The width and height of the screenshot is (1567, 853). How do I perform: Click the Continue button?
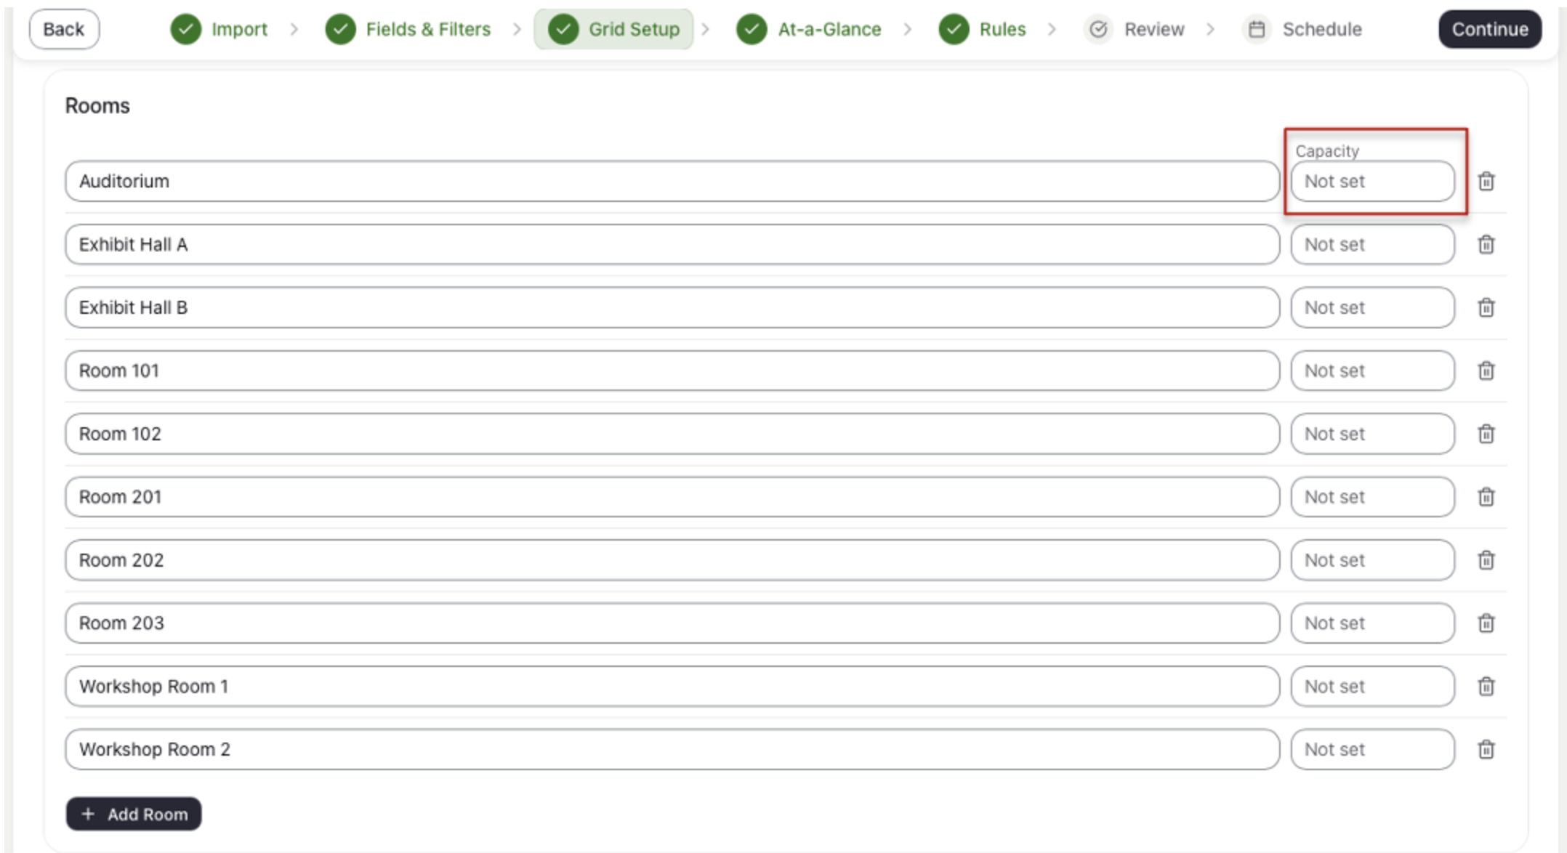point(1490,29)
